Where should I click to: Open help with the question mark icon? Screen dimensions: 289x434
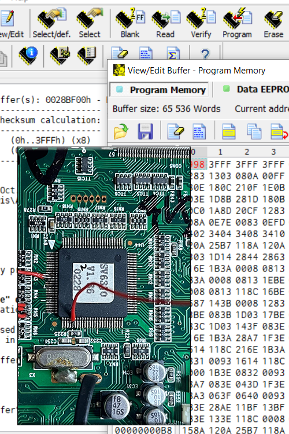point(205,54)
